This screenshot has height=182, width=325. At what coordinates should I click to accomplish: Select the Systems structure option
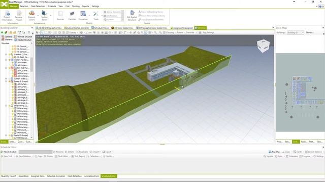coord(7,37)
